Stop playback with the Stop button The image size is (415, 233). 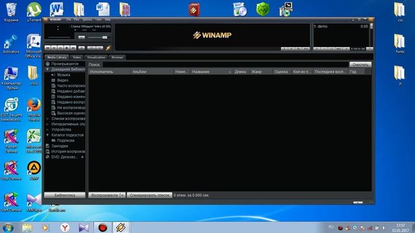[x=67, y=48]
